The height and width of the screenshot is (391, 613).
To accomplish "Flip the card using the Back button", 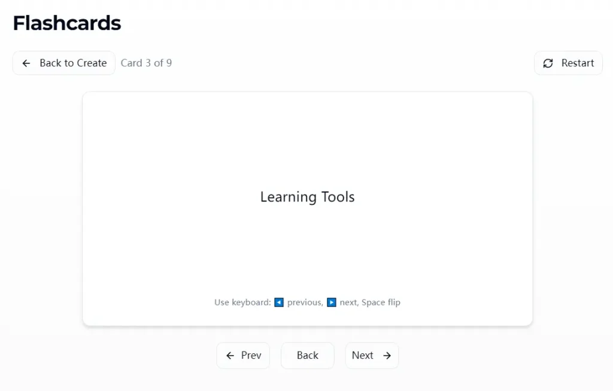I will [307, 355].
